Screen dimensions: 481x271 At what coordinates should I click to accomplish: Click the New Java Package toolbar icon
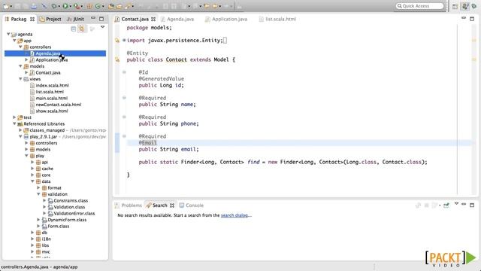coord(89,6)
